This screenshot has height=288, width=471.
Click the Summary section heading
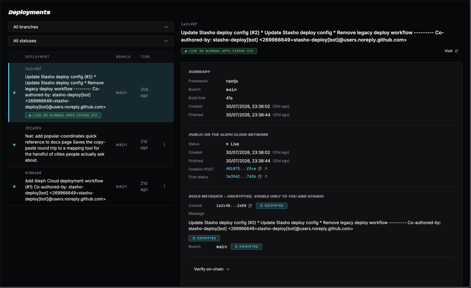pyautogui.click(x=199, y=72)
